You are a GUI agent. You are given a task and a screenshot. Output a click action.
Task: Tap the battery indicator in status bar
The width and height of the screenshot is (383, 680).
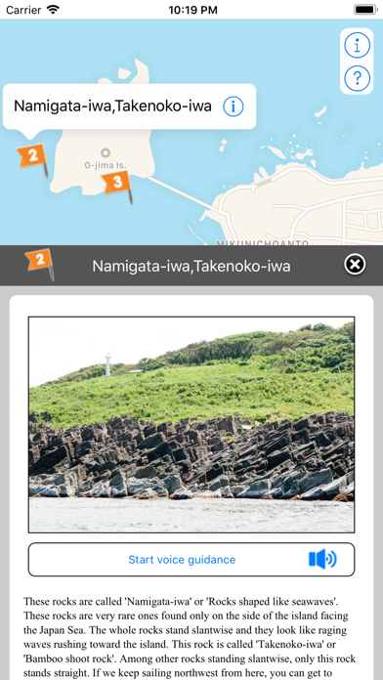[x=366, y=10]
